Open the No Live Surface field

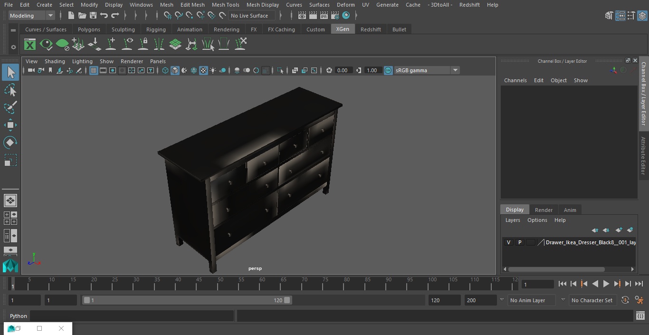[x=252, y=16]
